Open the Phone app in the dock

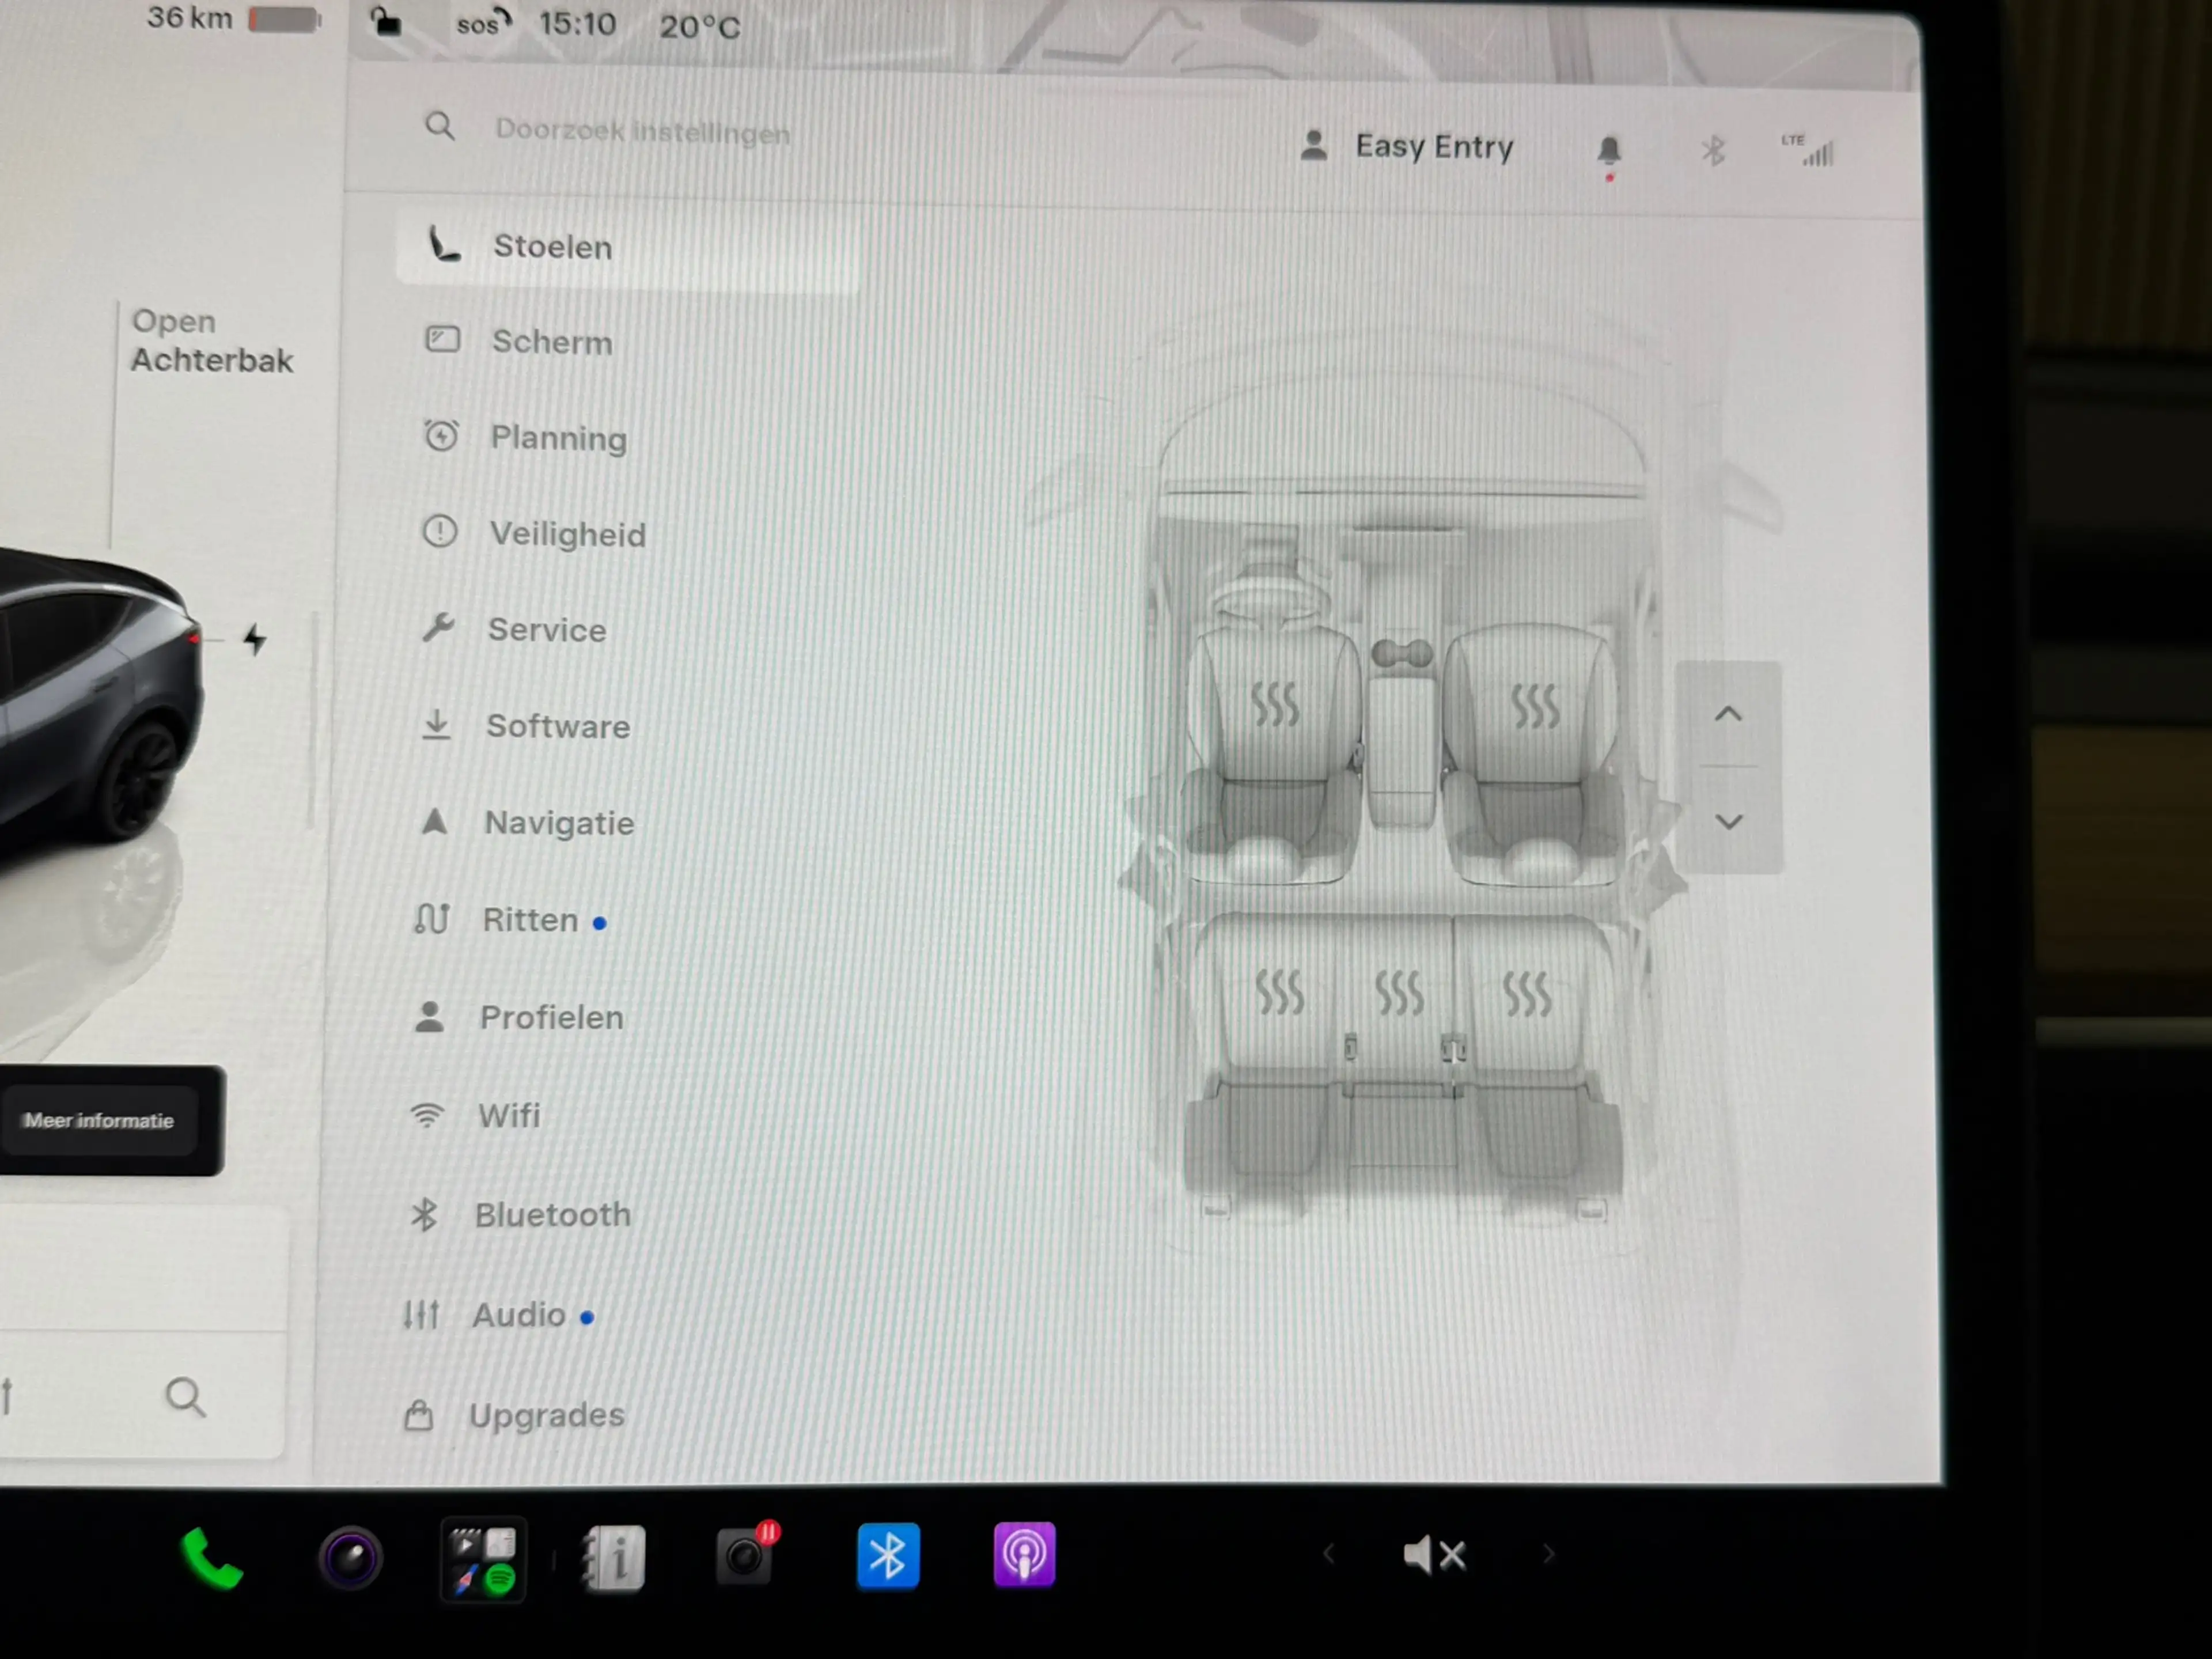tap(211, 1558)
